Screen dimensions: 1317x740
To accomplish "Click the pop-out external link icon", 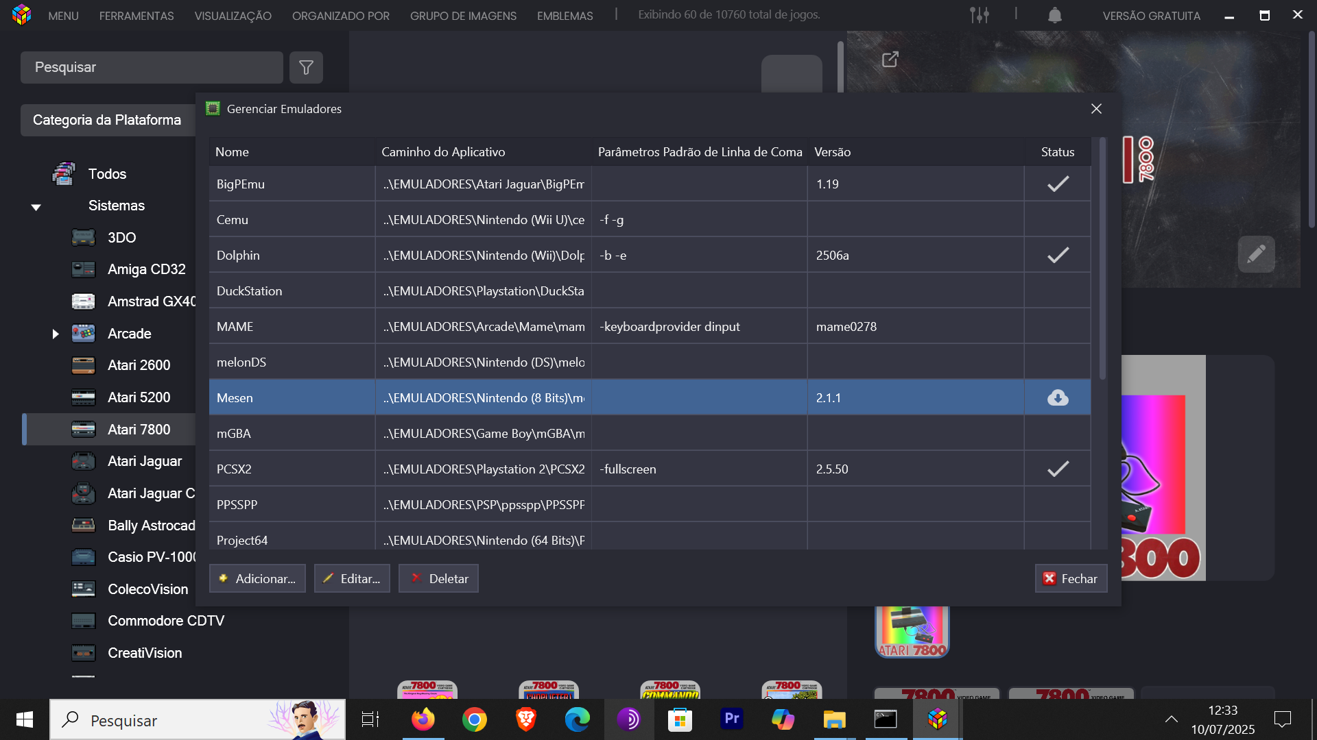I will 890,60.
